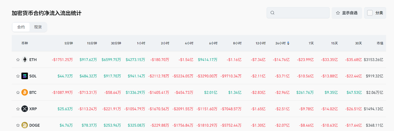
Task: Switch to the 现货 tab
Action: 38,27
